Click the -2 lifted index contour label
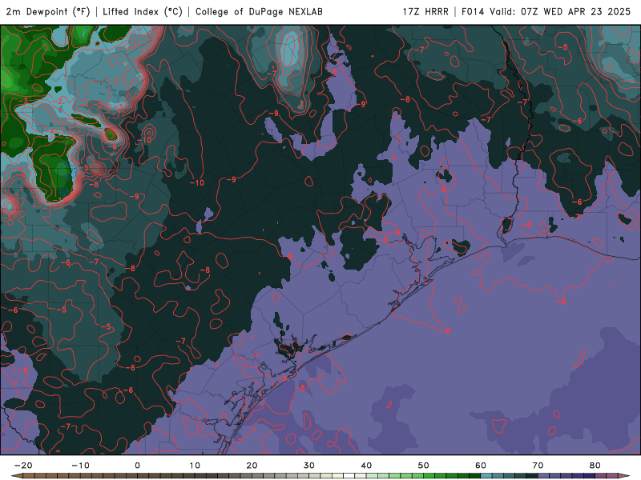Screen dimensions: 641x480 [58, 102]
